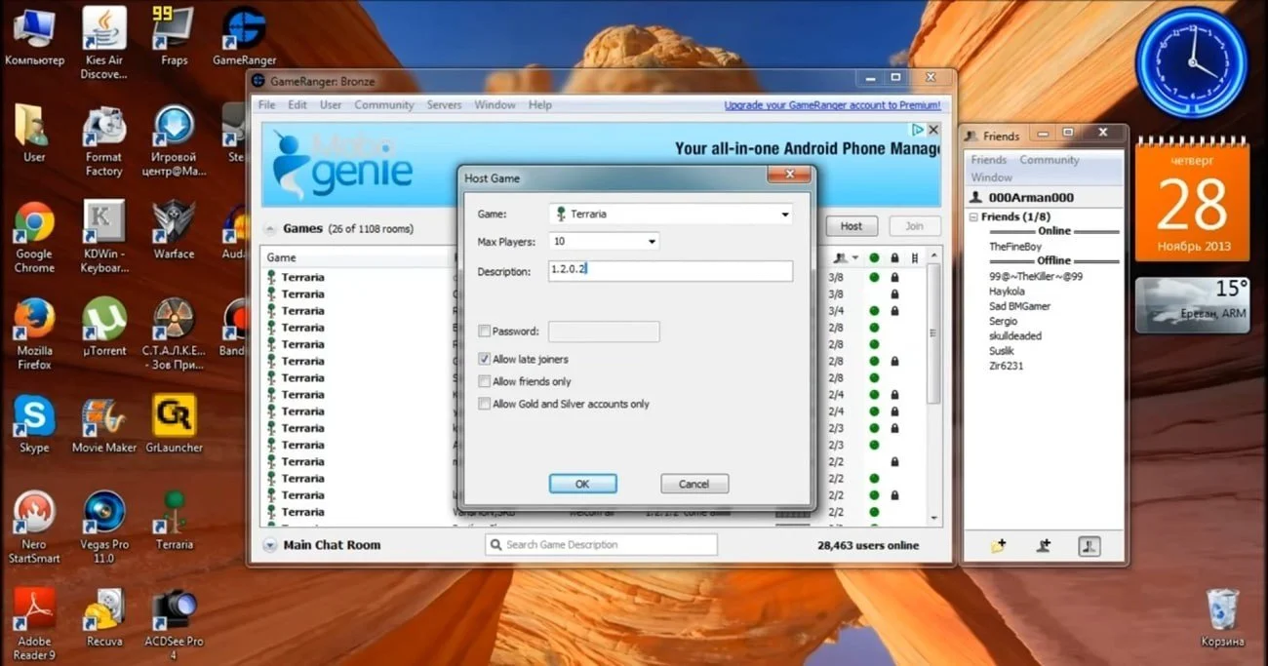Open KDWin Keyboard desktop shortcut
1268x666 pixels.
coord(104,238)
